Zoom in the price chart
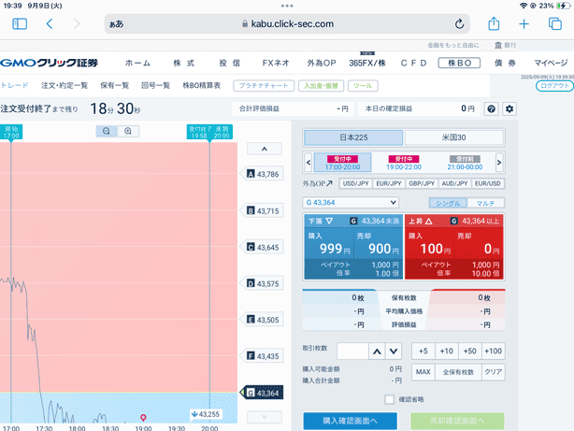574x431 pixels. [128, 132]
